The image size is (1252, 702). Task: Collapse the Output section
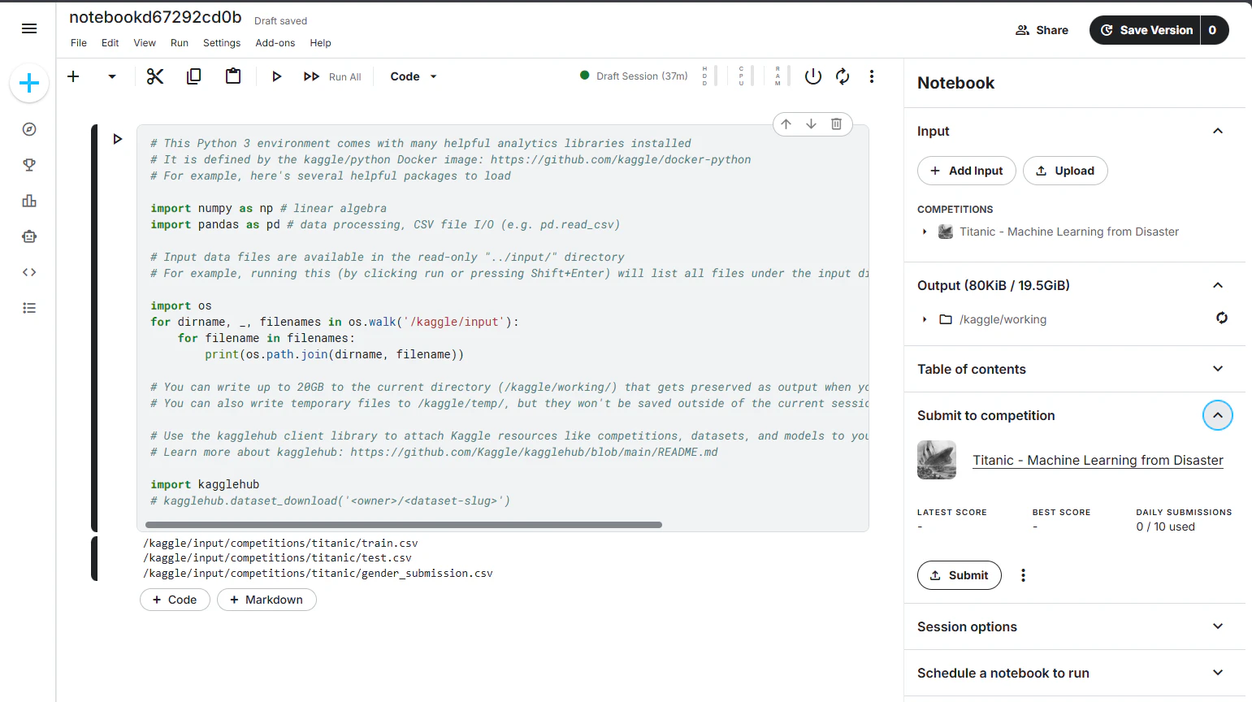coord(1218,285)
